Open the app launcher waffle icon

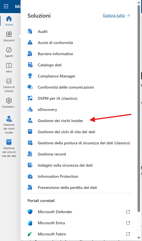(x=6, y=6)
